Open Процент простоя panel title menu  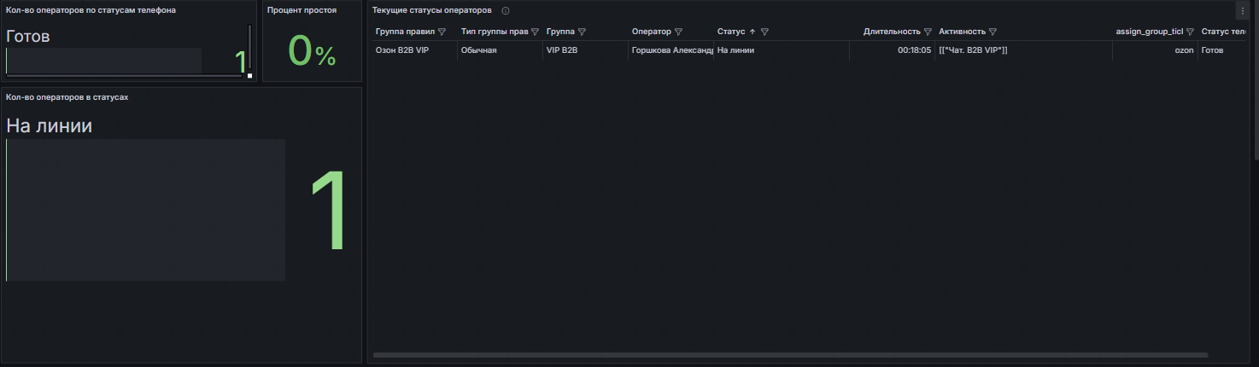tap(302, 10)
